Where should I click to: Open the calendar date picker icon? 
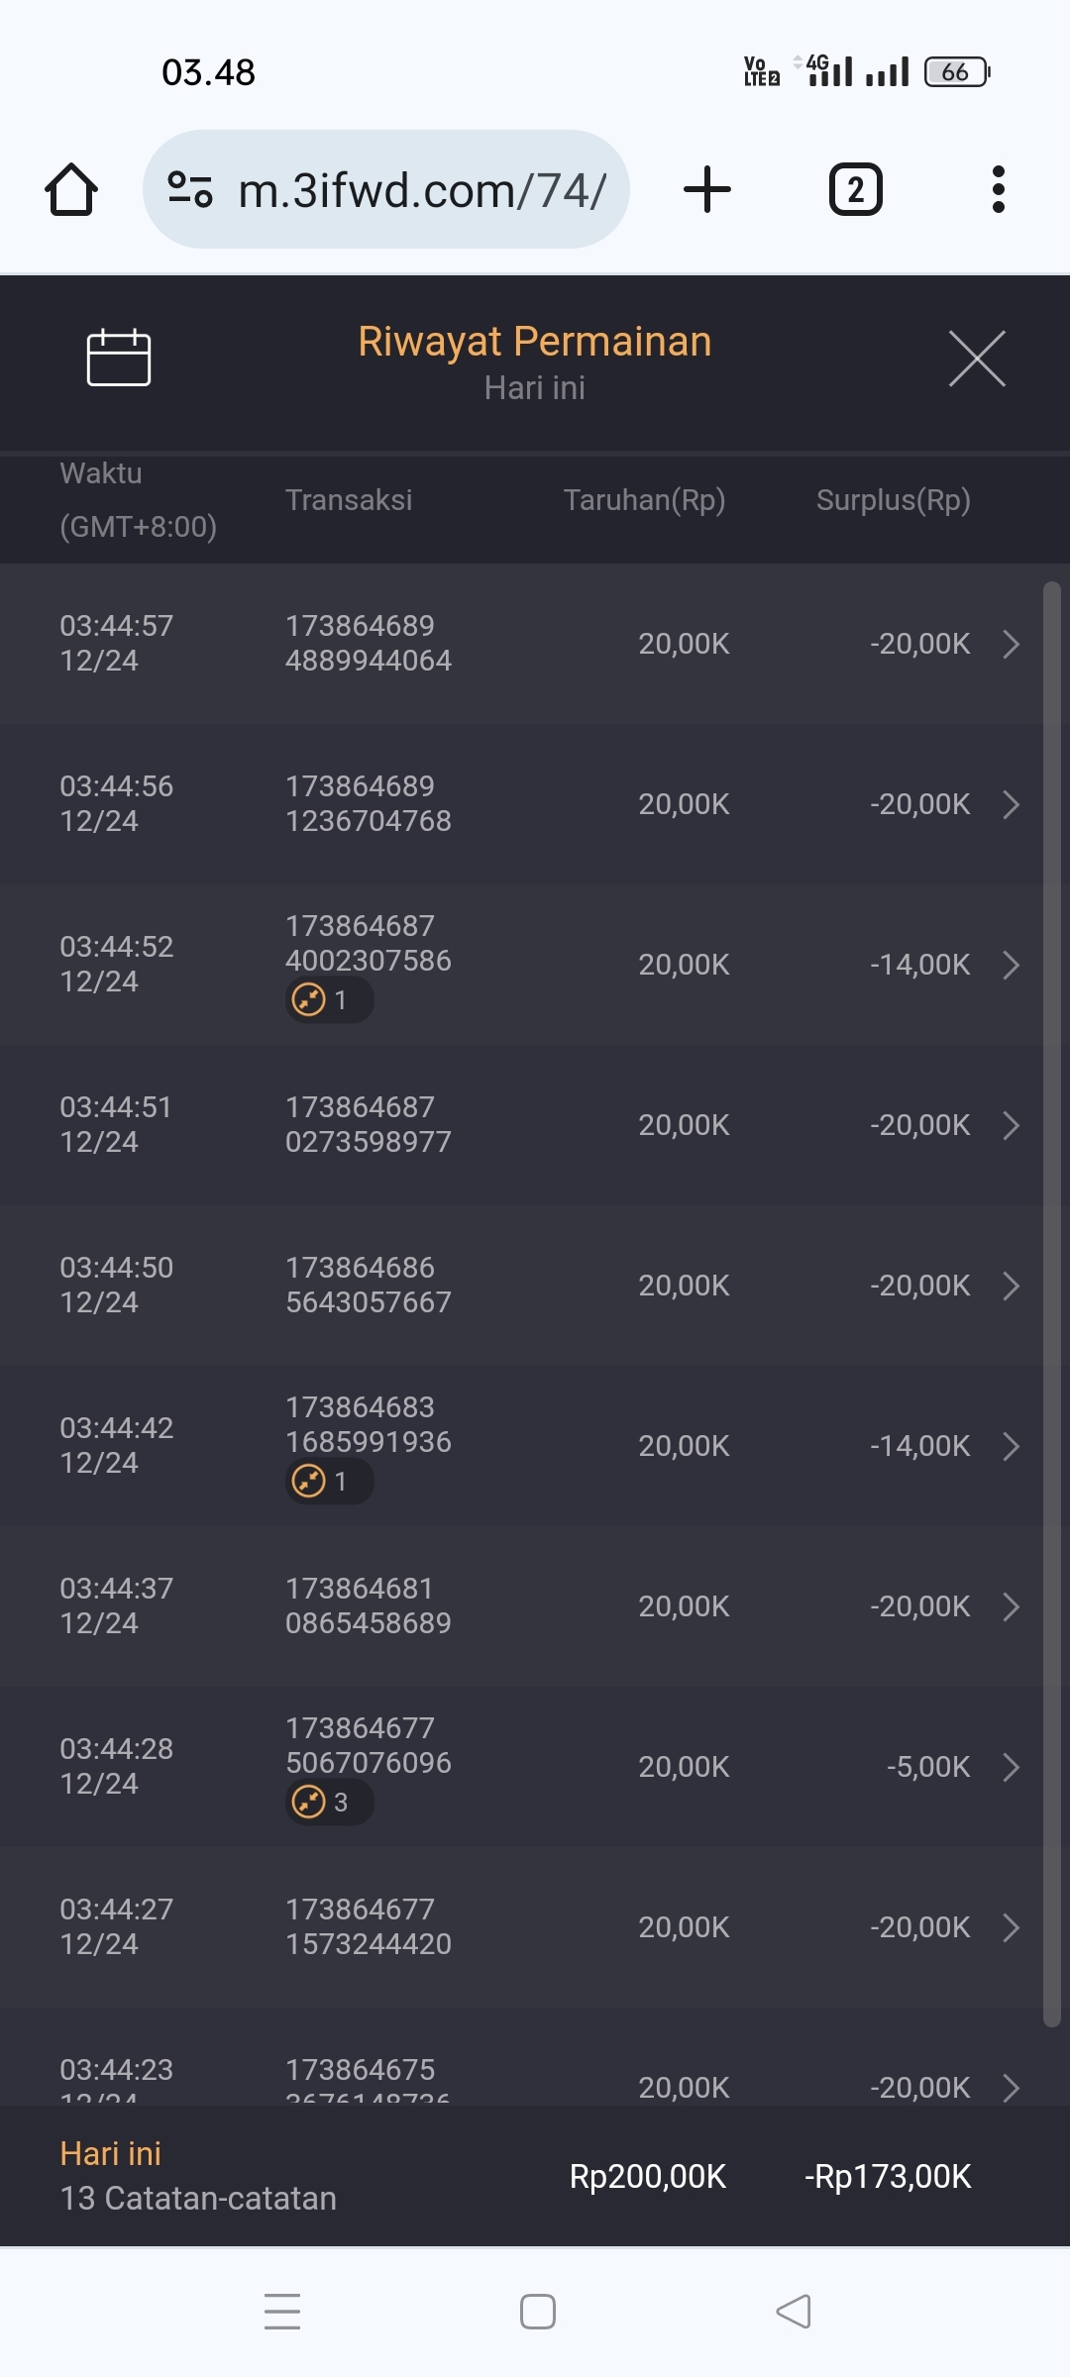pyautogui.click(x=119, y=357)
